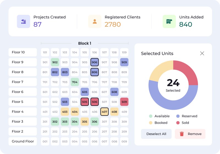Viewport: 220px width, 154px height.
Task: Click the Projects Created icon
Action: (23, 21)
